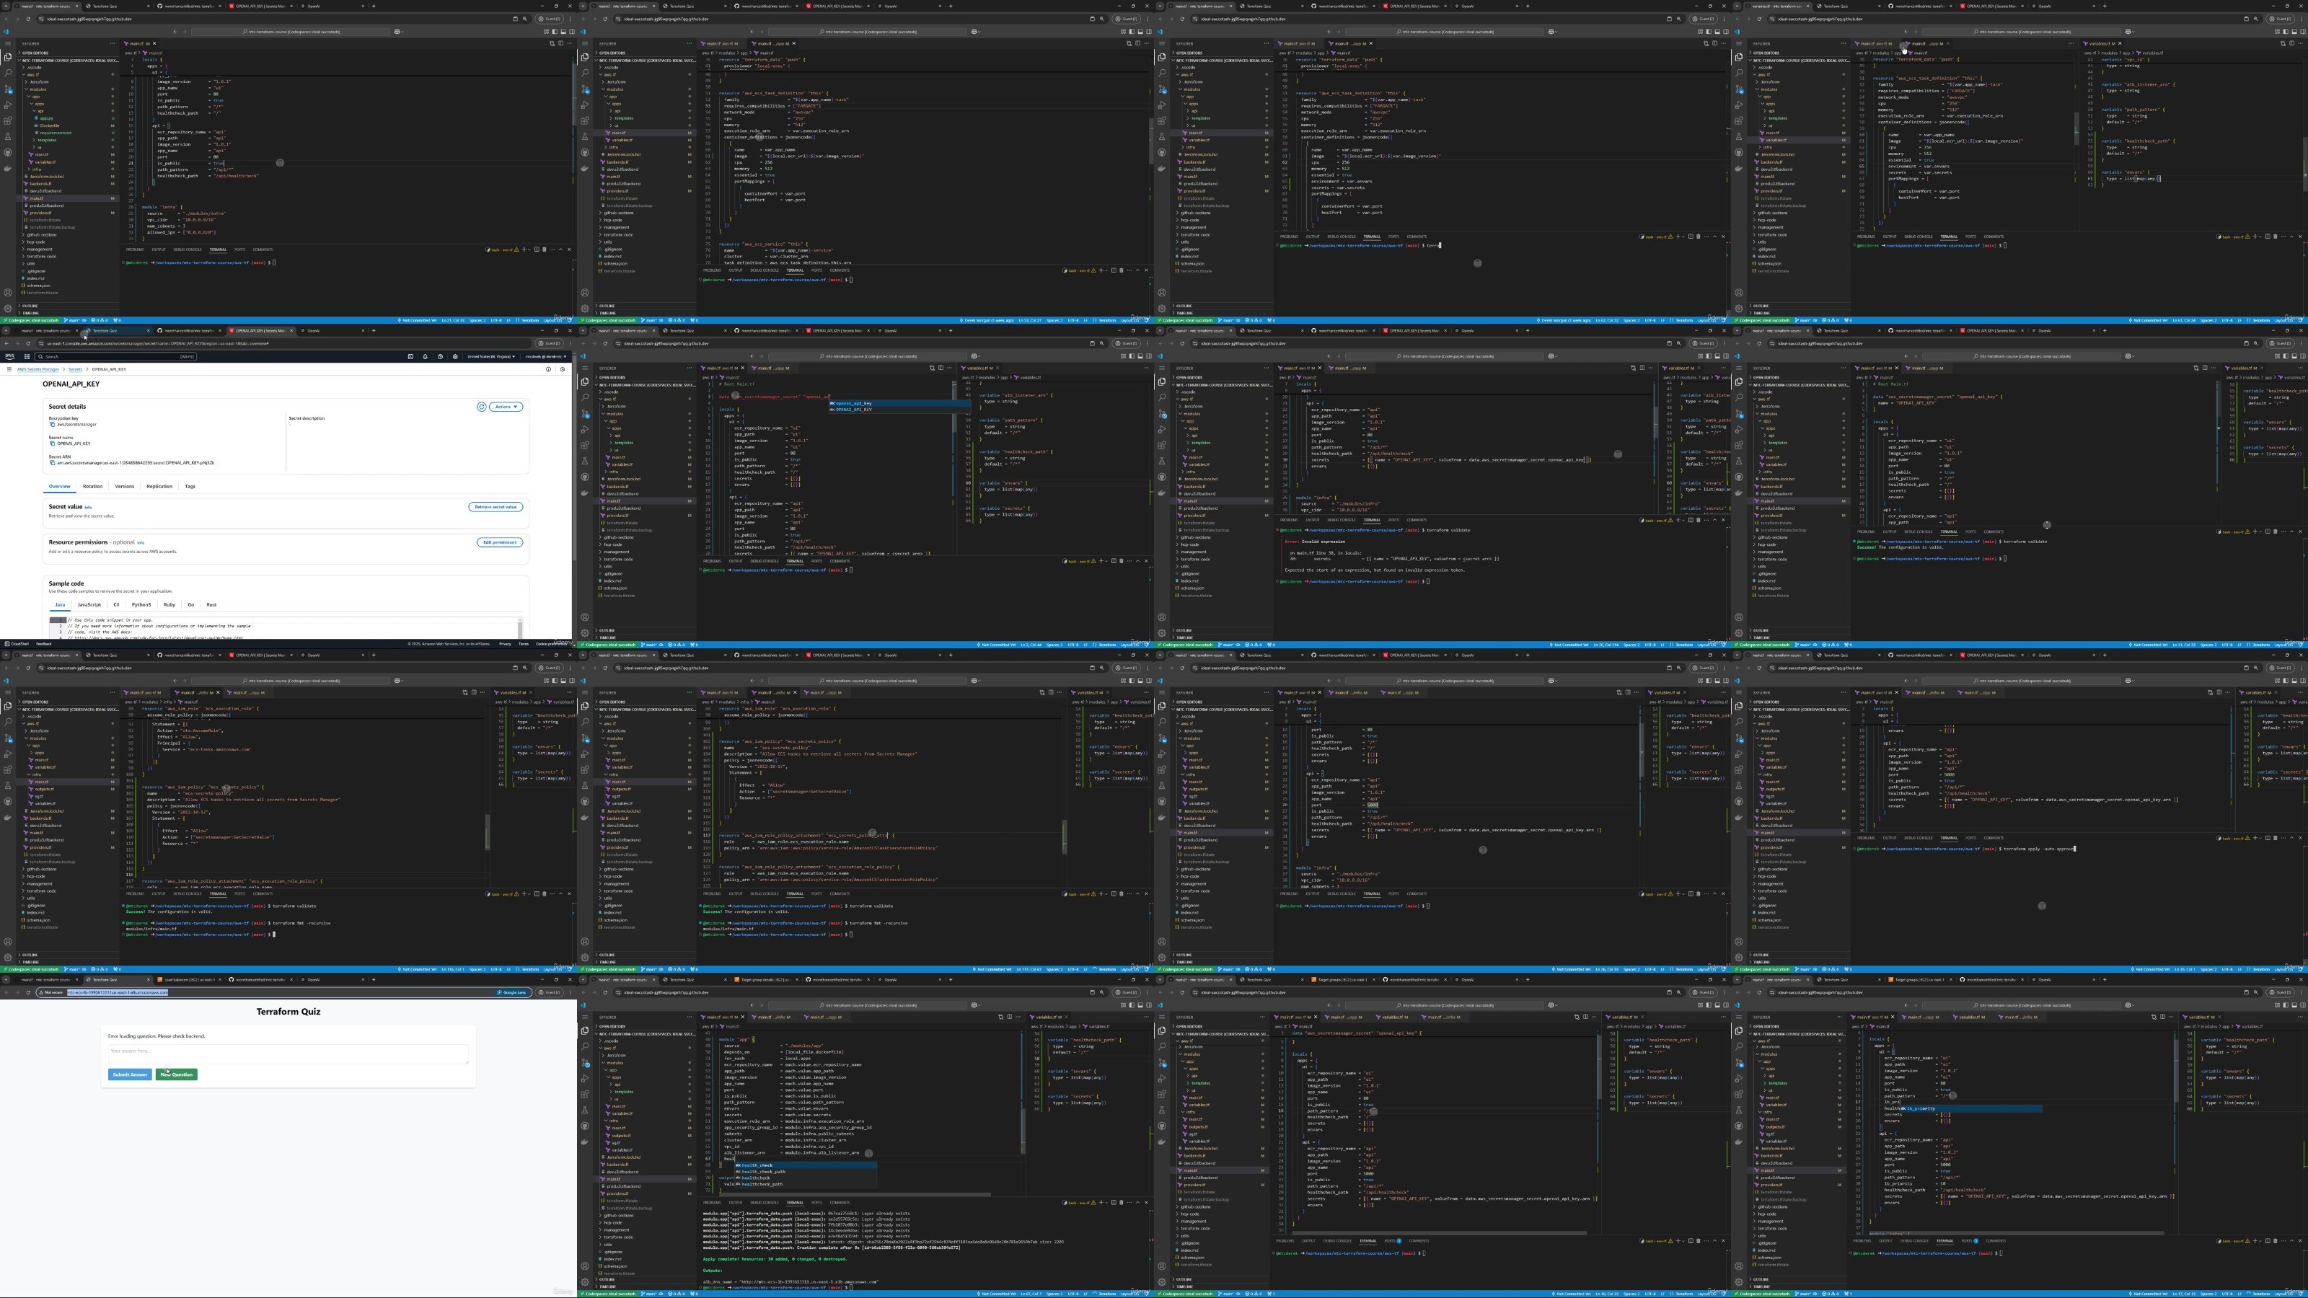Viewport: 2308px width, 1298px height.
Task: Maximize terminal panel chevron in top-left VS Code frame
Action: (561, 250)
